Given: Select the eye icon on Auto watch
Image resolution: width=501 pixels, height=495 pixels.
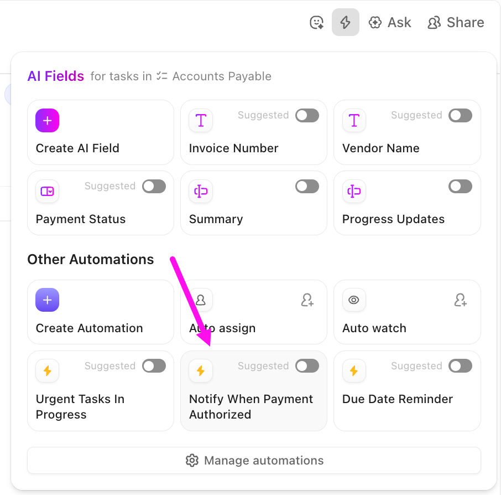Looking at the screenshot, I should click(353, 300).
